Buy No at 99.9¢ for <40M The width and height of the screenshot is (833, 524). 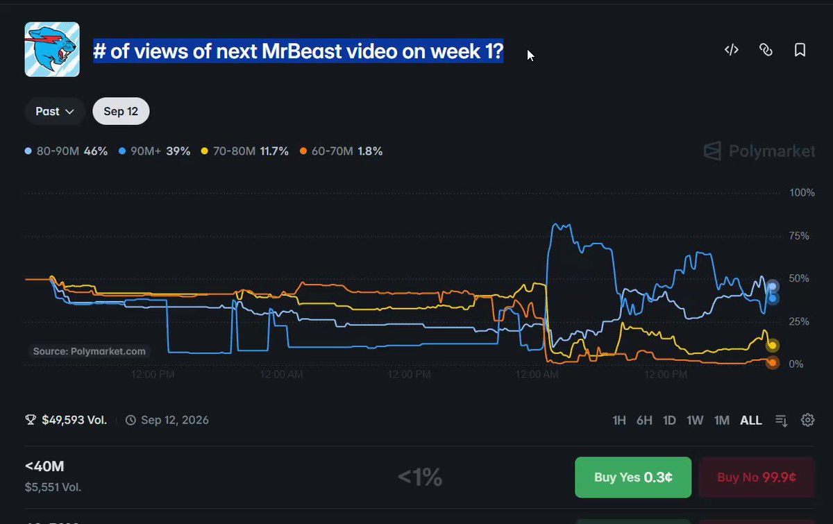point(757,477)
